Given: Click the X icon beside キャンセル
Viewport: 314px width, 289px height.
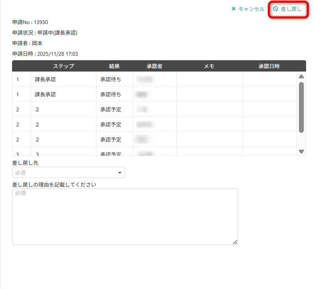Looking at the screenshot, I should click(x=233, y=9).
